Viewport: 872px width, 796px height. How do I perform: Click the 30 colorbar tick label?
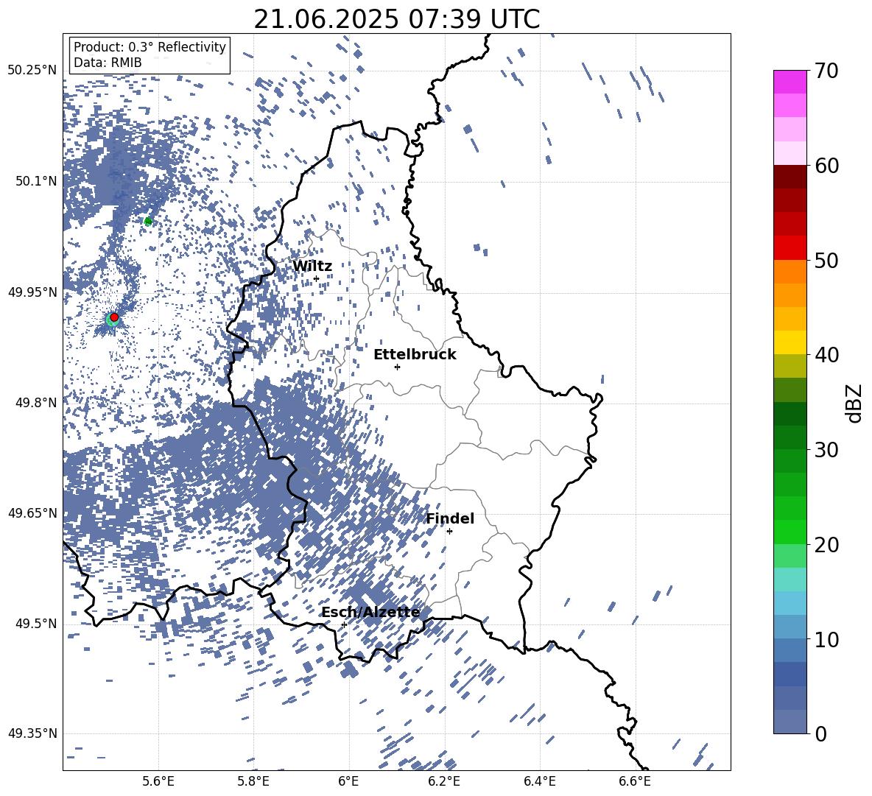pos(826,450)
